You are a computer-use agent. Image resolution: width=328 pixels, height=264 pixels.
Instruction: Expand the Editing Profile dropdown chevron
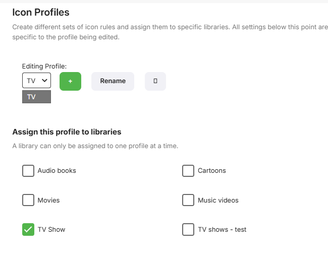point(44,81)
